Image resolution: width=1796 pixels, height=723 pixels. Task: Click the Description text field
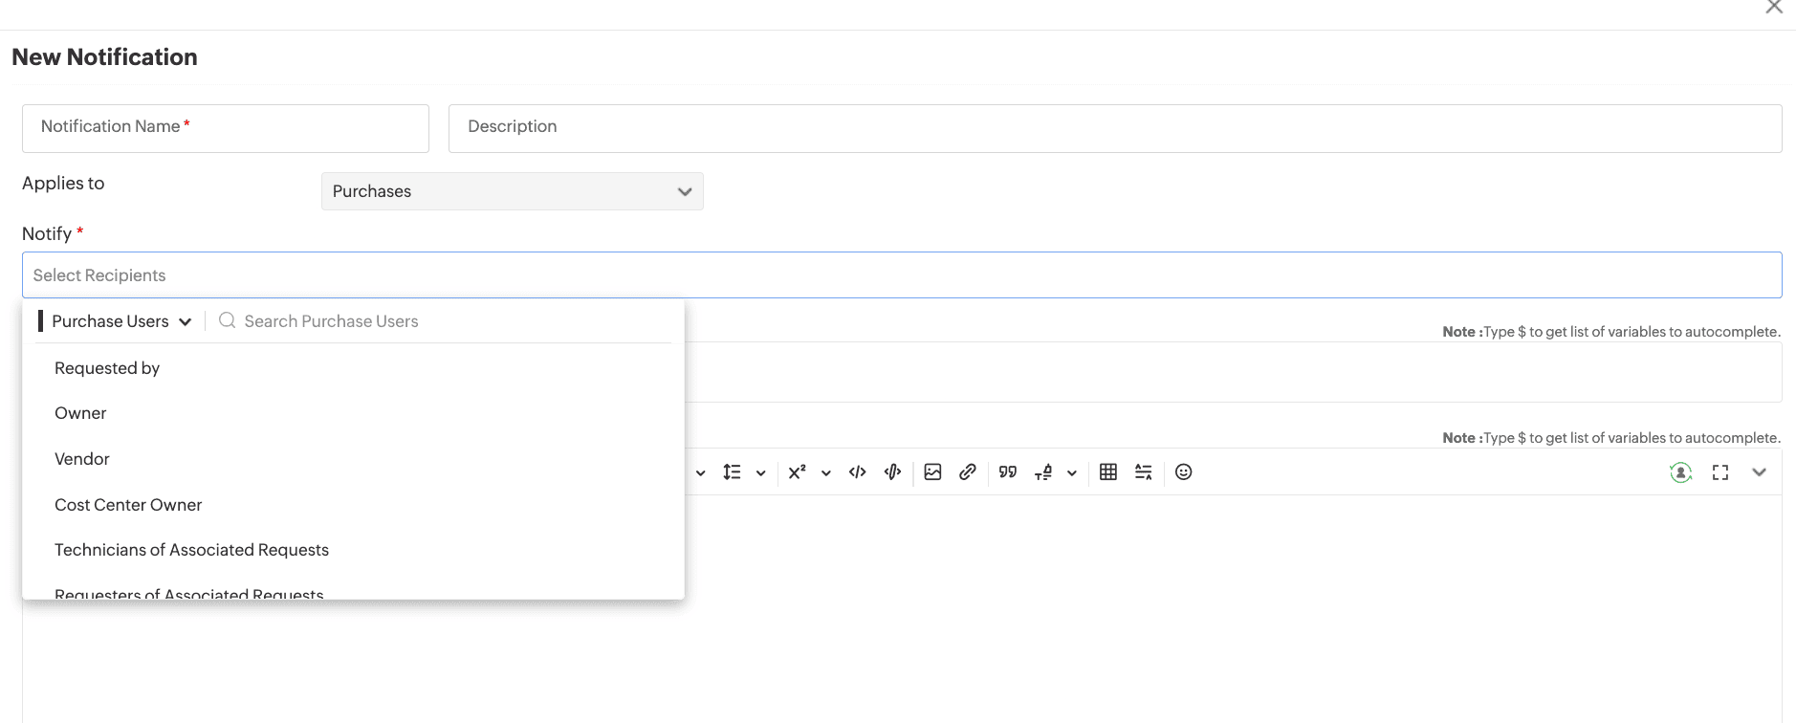pyautogui.click(x=1114, y=128)
